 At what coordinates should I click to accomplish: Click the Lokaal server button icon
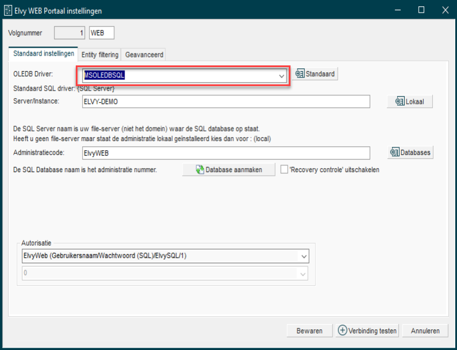pos(400,102)
